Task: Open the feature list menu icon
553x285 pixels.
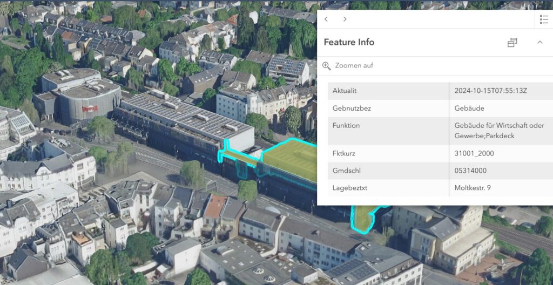Action: 544,19
